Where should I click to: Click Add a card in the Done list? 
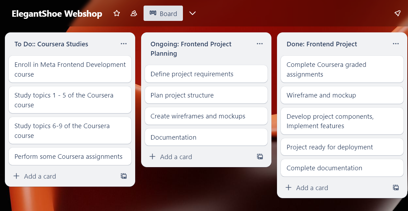[312, 187]
